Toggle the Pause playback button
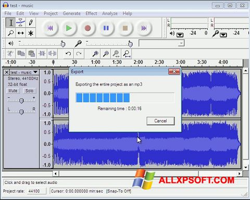 106,28
